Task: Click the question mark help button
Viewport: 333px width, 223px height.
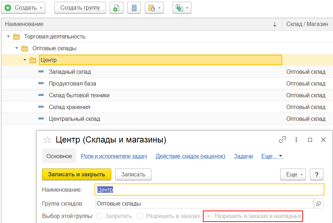Action: pos(316,175)
